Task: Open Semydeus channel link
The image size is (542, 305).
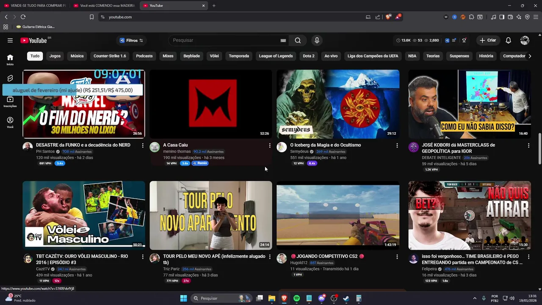Action: pos(299,152)
